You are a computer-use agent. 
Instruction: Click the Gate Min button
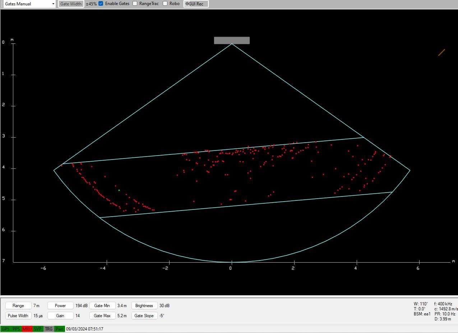point(102,306)
